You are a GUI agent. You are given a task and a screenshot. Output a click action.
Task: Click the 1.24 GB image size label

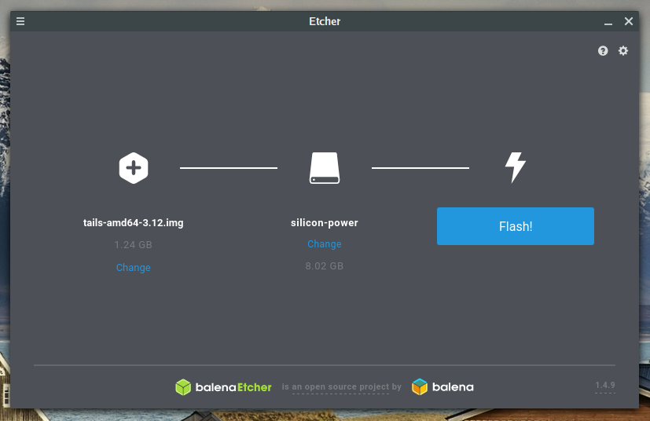pyautogui.click(x=133, y=245)
